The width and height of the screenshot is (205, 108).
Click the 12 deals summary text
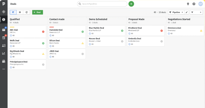click(x=162, y=12)
